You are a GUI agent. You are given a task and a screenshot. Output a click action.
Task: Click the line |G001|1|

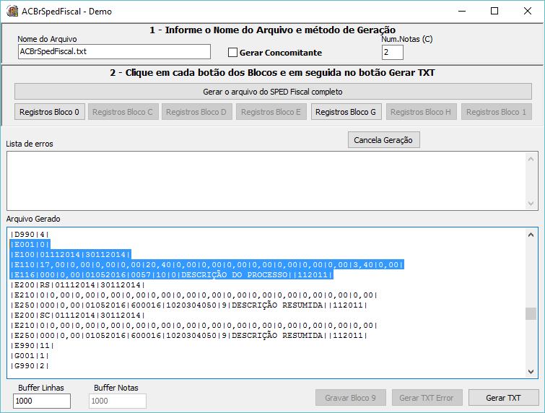pyautogui.click(x=30, y=356)
